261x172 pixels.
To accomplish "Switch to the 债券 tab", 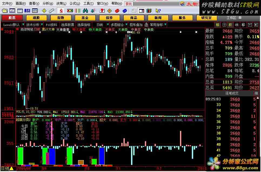I will tap(109, 18).
